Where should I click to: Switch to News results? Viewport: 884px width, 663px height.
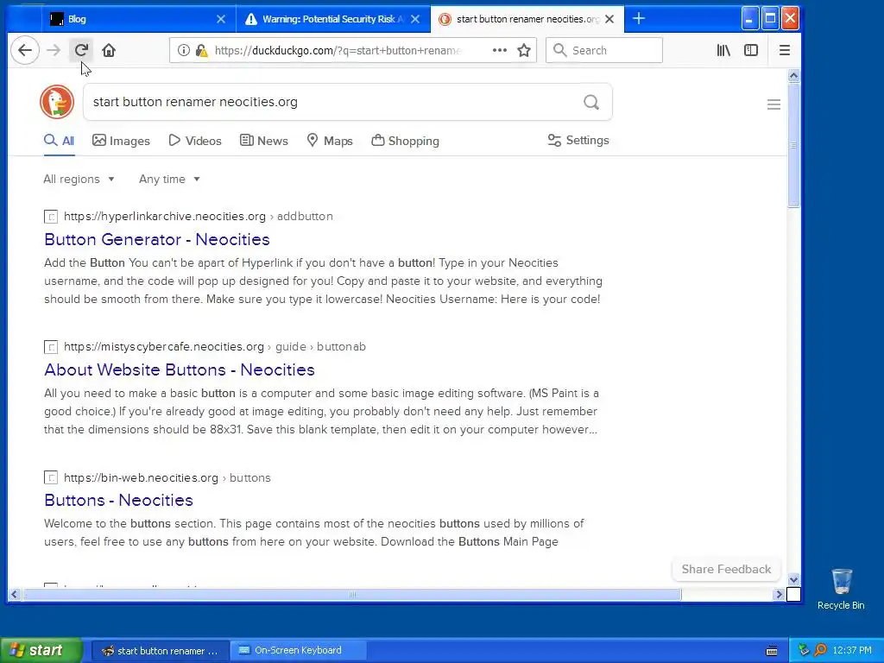pyautogui.click(x=264, y=141)
